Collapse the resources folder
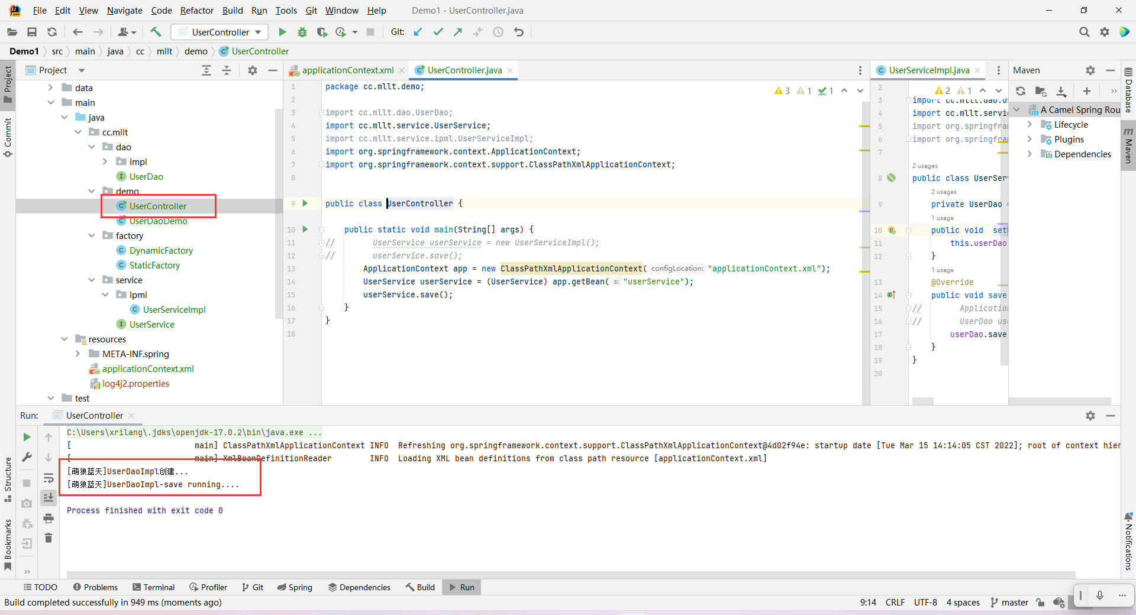Image resolution: width=1136 pixels, height=615 pixels. click(x=64, y=339)
